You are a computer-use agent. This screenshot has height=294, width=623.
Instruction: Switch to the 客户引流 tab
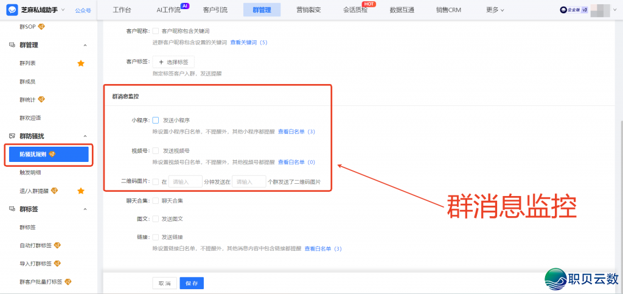coord(215,10)
